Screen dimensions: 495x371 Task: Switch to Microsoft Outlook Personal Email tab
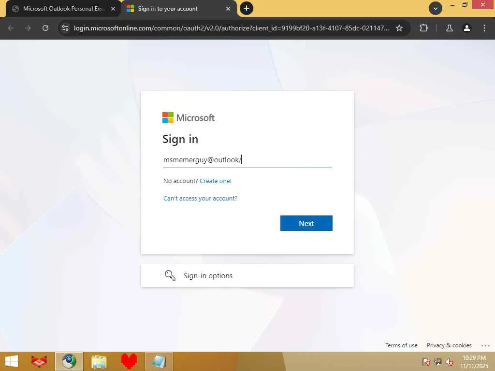tap(63, 9)
